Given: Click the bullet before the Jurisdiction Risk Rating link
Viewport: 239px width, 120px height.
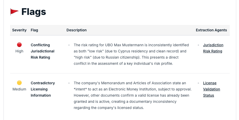Looking at the screenshot, I should (x=198, y=45).
